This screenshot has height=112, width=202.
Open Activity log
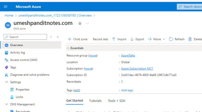coord(18,53)
